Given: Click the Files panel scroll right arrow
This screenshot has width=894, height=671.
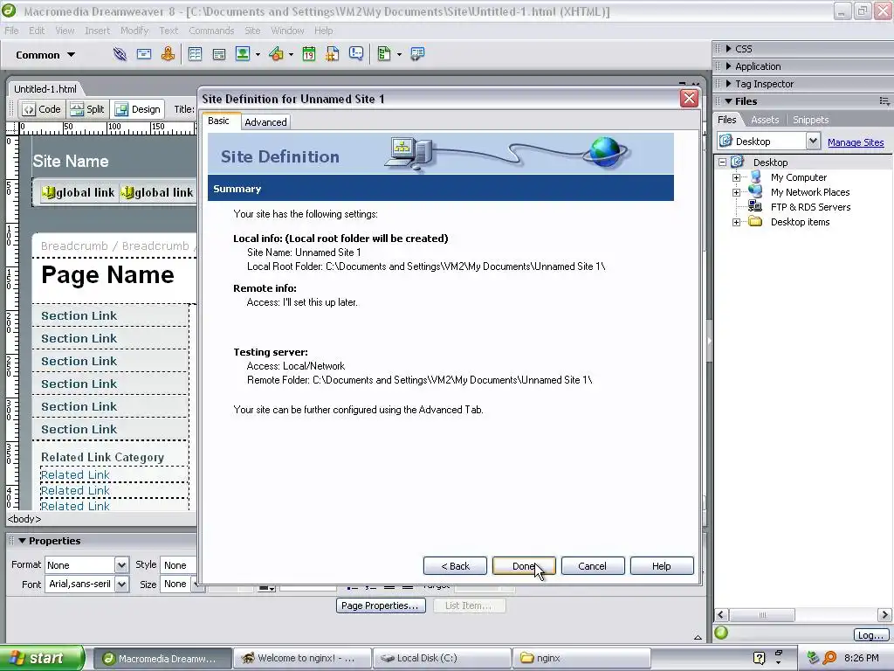Looking at the screenshot, I should pyautogui.click(x=884, y=614).
